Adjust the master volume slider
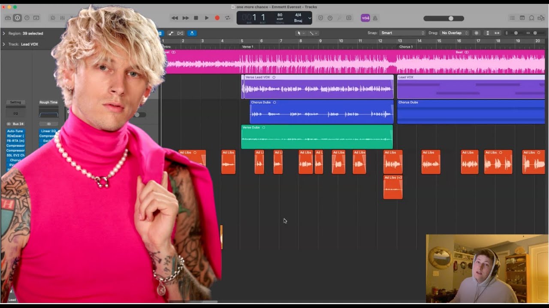 tap(443, 18)
